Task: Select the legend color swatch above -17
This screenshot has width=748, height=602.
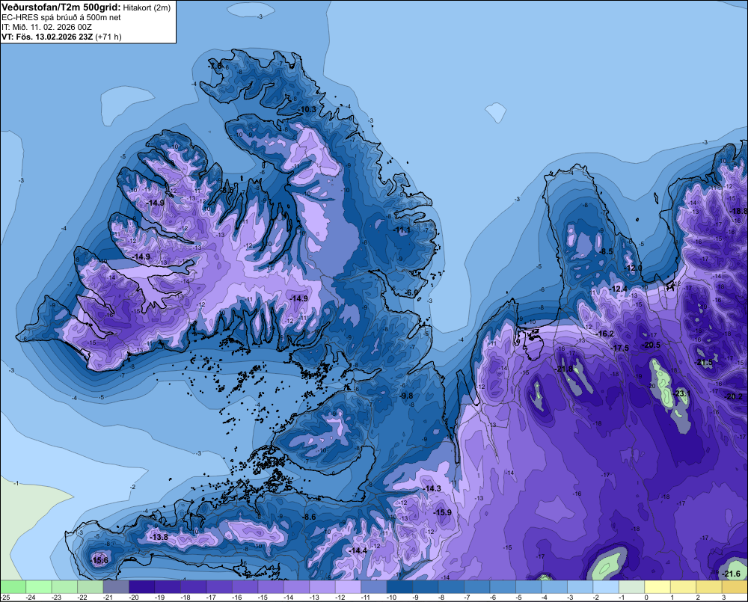Action: 219,587
